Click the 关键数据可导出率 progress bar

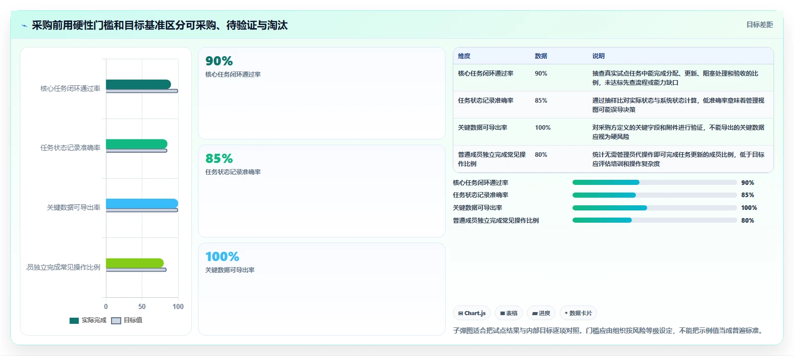(655, 208)
